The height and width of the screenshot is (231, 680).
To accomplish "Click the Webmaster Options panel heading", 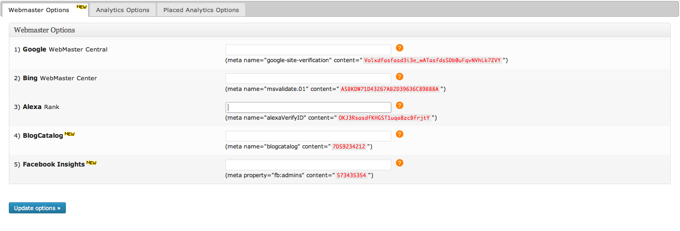I will point(45,30).
